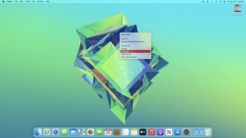Open the brown Contacts icon in Dock

(117, 132)
